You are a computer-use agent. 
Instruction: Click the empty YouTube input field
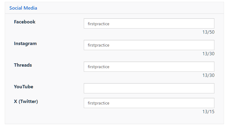[149, 88]
